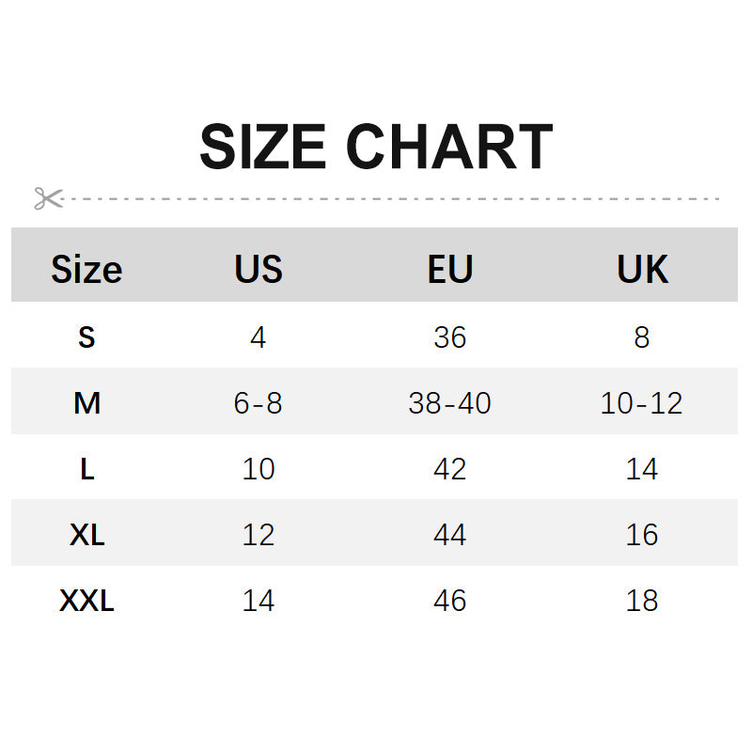The height and width of the screenshot is (752, 752).
Task: Click the US value 6-8
Action: pos(258,403)
